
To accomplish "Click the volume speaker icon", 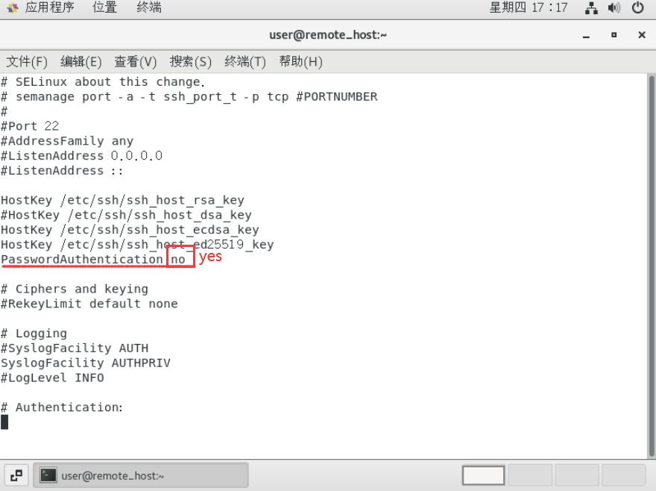I will coord(614,8).
